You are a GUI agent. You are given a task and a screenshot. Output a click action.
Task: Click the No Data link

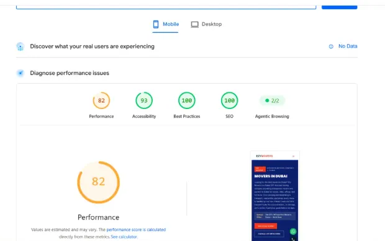click(x=348, y=46)
